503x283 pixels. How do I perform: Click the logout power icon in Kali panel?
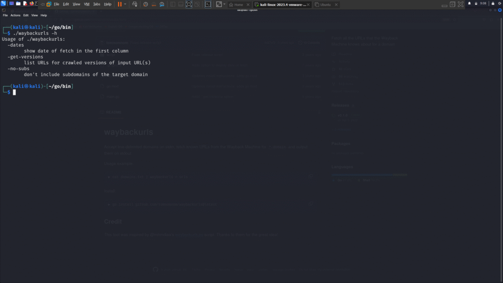[x=500, y=3]
